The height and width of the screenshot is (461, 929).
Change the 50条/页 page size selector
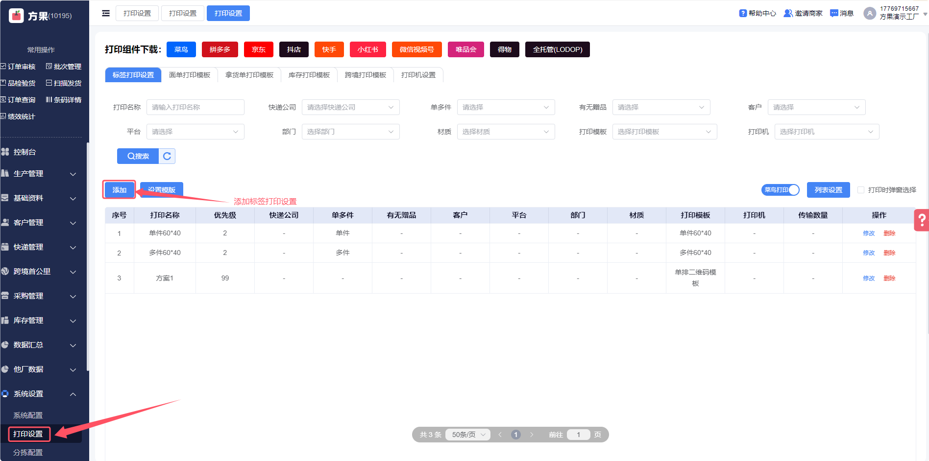pos(468,435)
